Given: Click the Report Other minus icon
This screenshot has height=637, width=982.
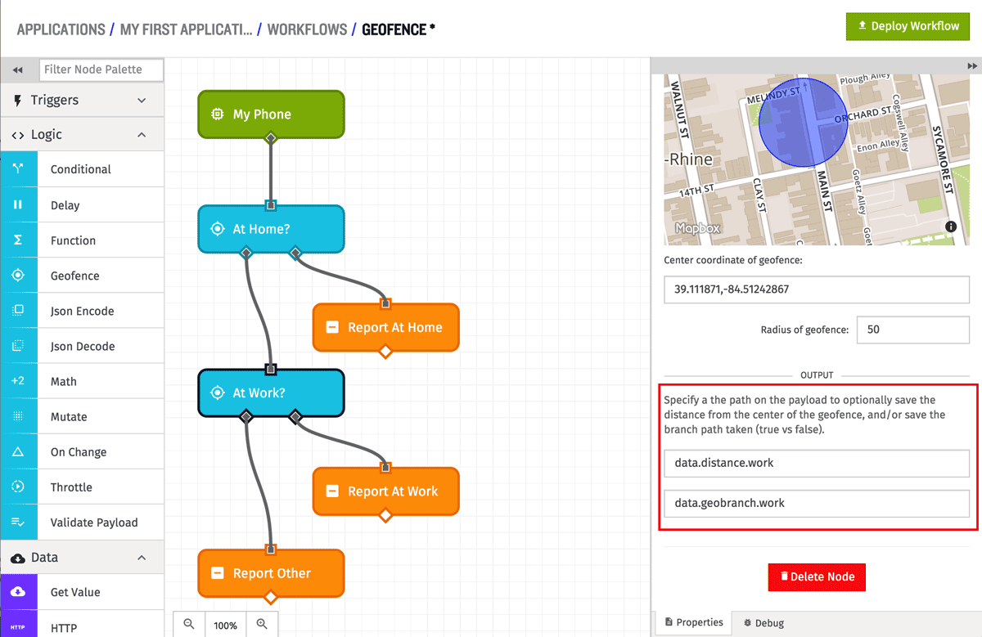Looking at the screenshot, I should point(218,573).
